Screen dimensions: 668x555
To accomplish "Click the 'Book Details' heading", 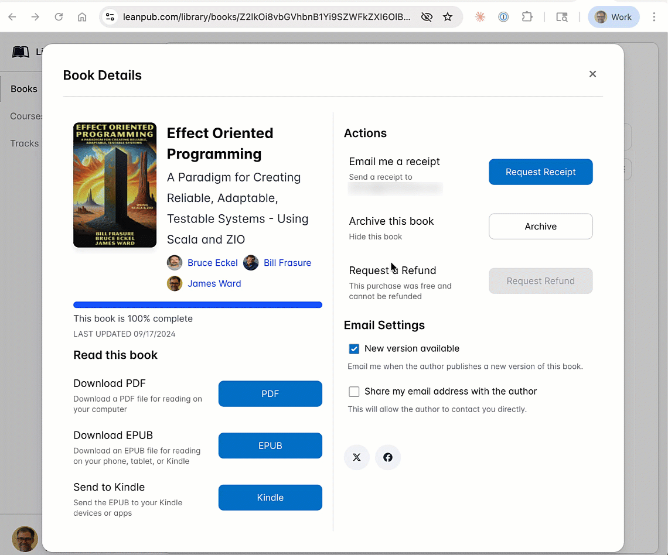I will (102, 76).
